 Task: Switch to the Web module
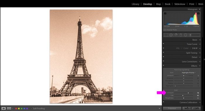click(x=201, y=4)
